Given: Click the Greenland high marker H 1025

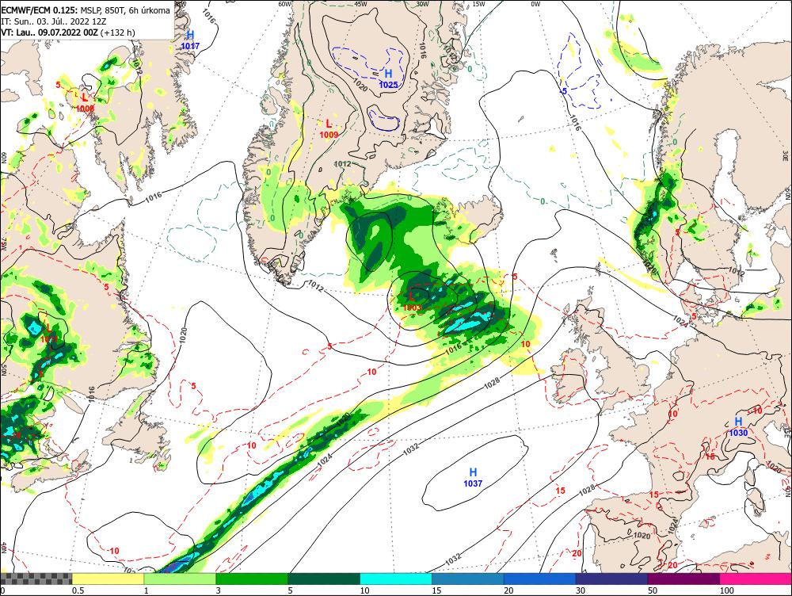Looking at the screenshot, I should point(388,79).
